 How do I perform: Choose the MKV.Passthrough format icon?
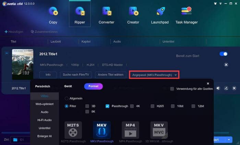[x=102, y=130]
